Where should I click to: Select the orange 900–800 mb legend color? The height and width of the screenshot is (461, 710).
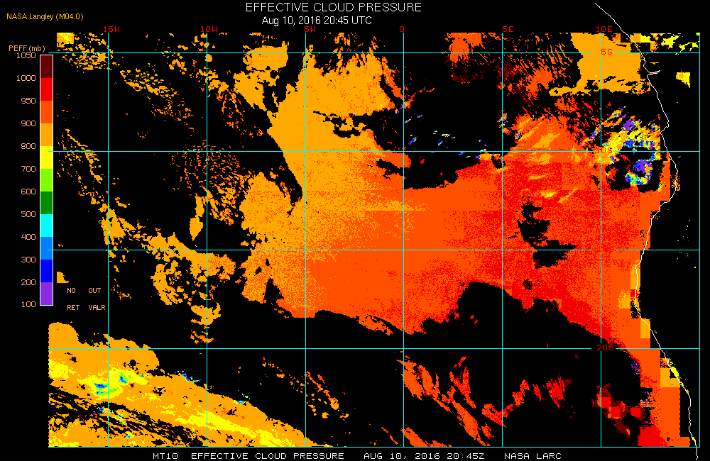coord(47,135)
